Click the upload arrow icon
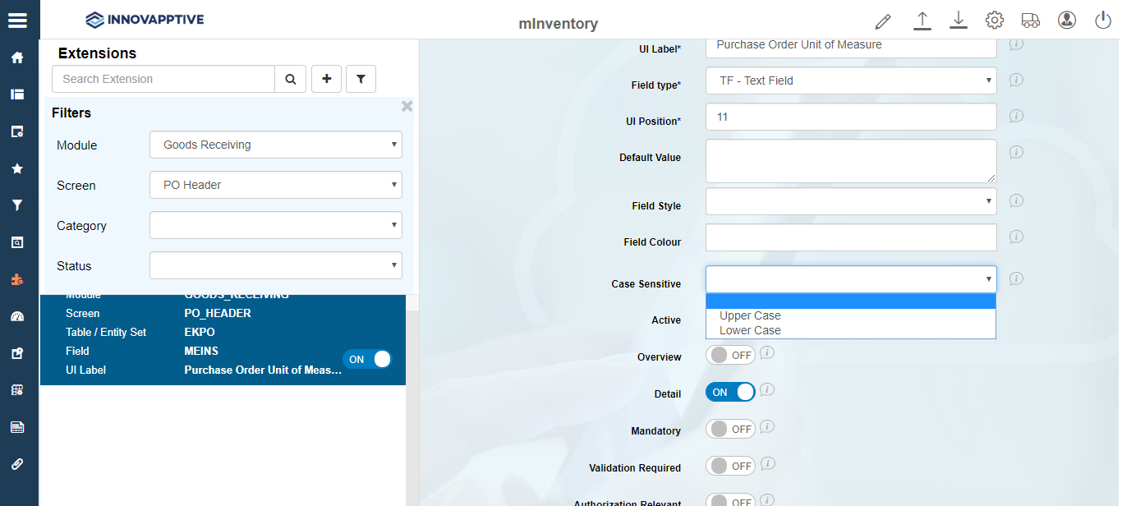The height and width of the screenshot is (506, 1122). (922, 21)
